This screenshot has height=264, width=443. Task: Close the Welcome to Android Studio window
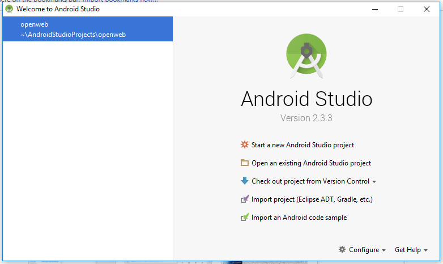(x=427, y=9)
